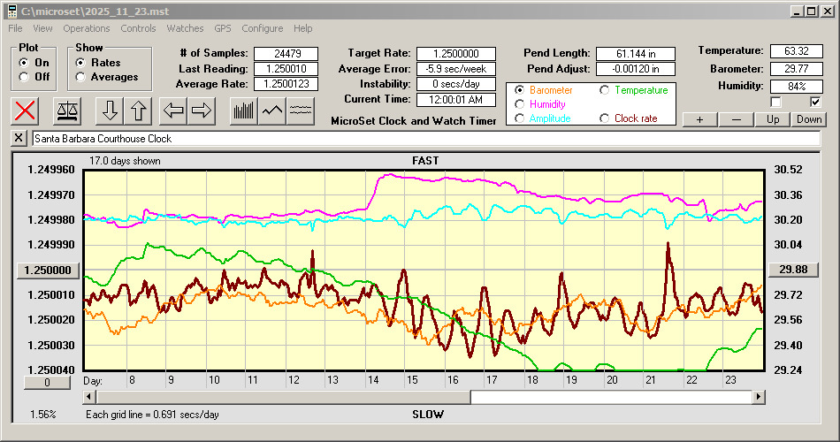Click the left arrow toolbar icon
Screen dimensions: 840x442
[x=173, y=110]
